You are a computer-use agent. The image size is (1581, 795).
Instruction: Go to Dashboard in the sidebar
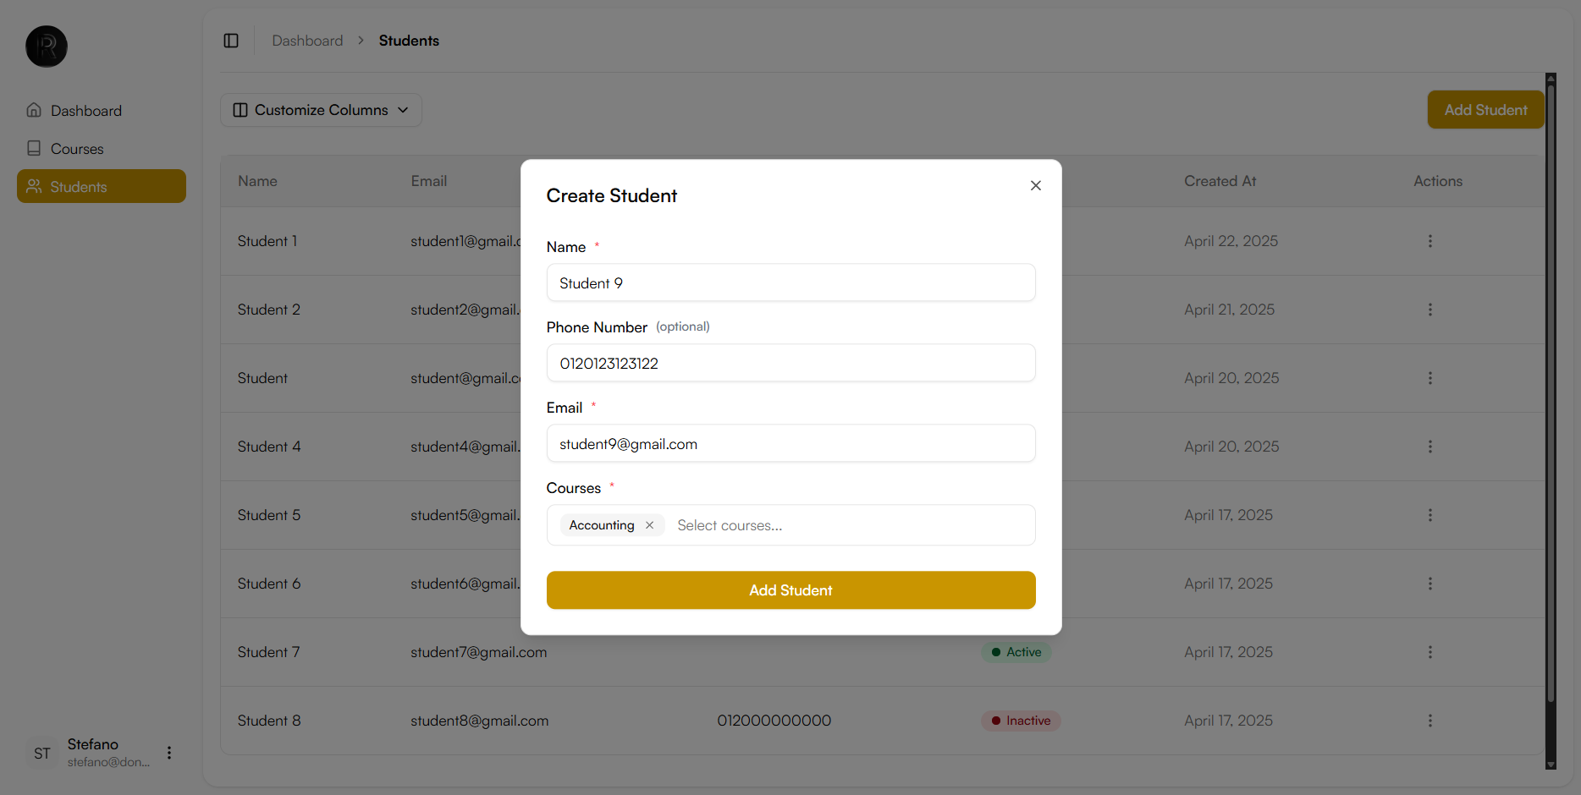(85, 111)
